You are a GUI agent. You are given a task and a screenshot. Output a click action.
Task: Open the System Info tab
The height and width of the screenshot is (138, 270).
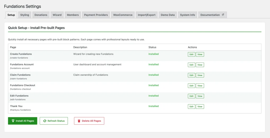[187, 15]
